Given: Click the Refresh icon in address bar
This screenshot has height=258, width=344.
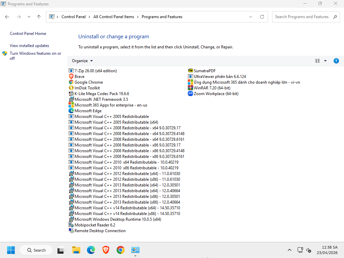Looking at the screenshot, I should (262, 17).
